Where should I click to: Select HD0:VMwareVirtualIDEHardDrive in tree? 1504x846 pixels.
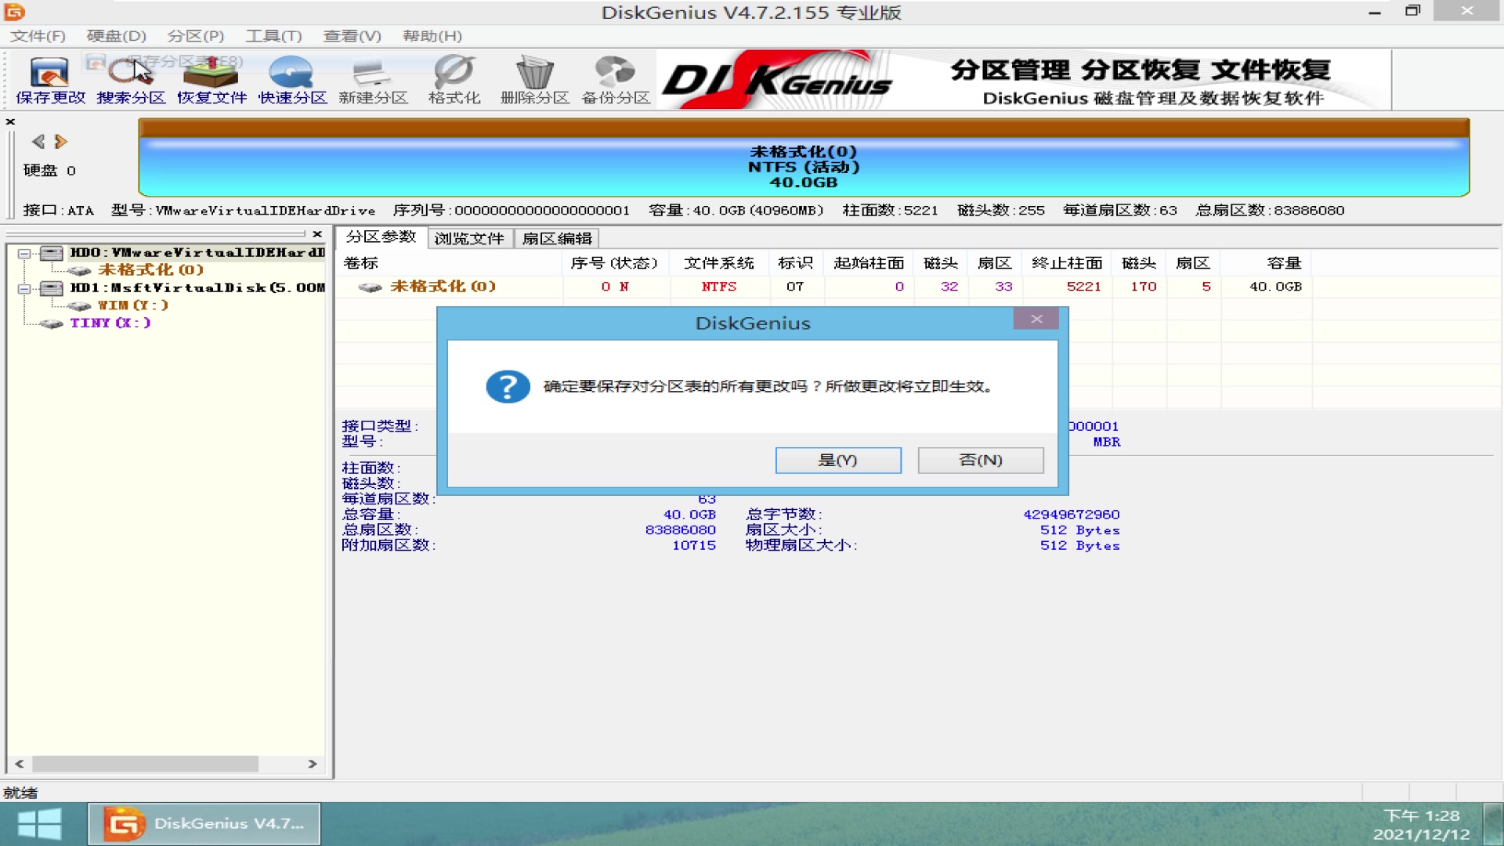[196, 252]
